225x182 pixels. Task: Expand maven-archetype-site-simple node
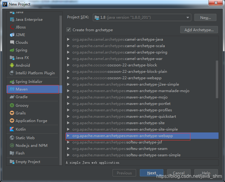coord(68,129)
